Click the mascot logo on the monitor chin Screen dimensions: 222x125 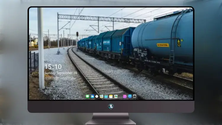click(111, 106)
